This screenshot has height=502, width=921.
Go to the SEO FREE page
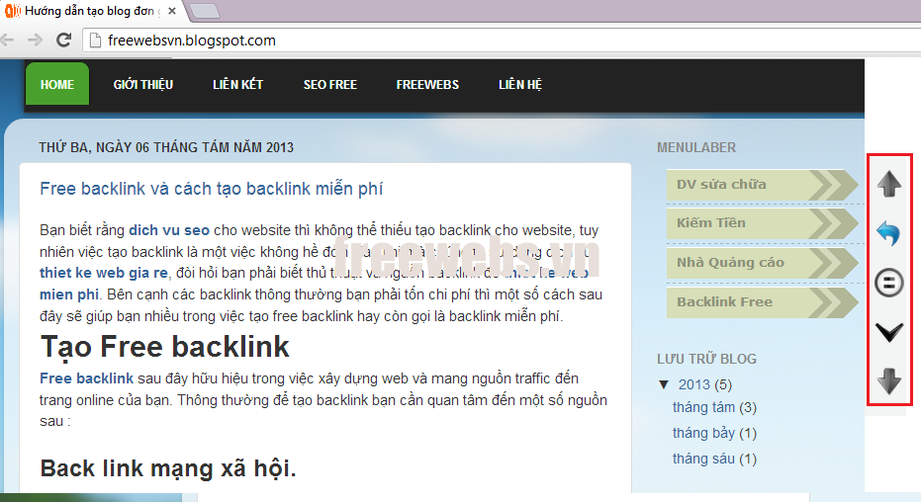(x=329, y=84)
